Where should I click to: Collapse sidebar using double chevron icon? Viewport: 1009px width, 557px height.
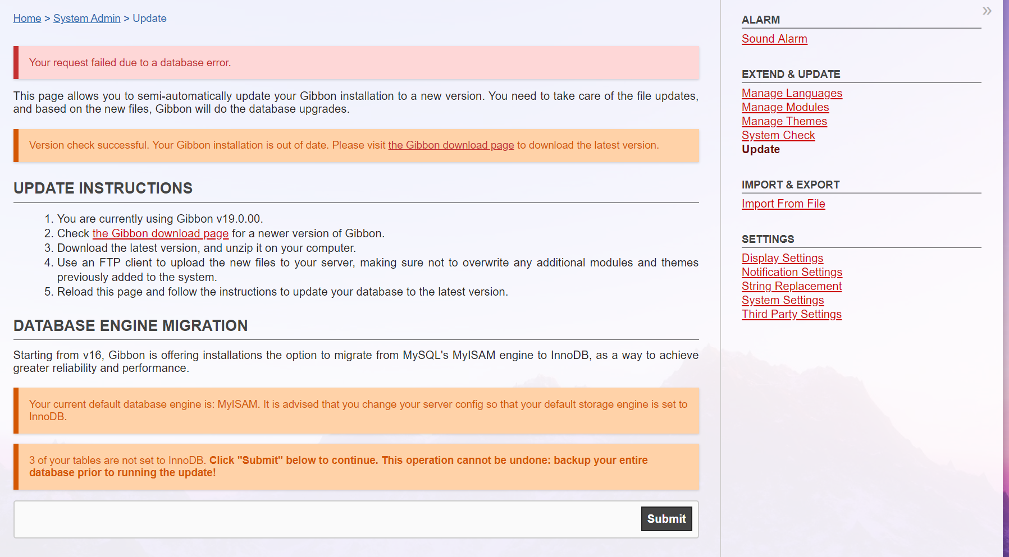(x=987, y=11)
